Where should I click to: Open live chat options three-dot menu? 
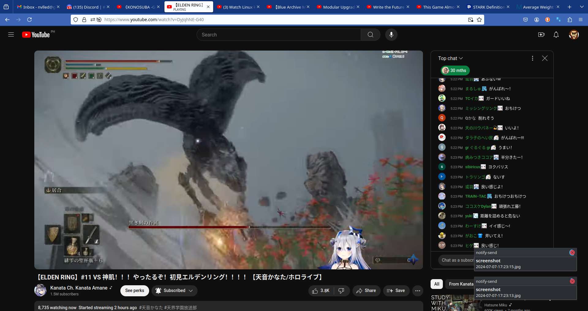point(533,58)
